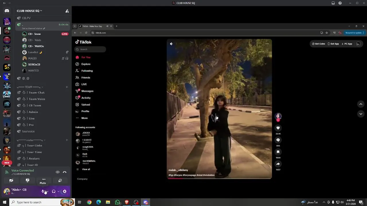Click the TikTok search field

[x=90, y=49]
